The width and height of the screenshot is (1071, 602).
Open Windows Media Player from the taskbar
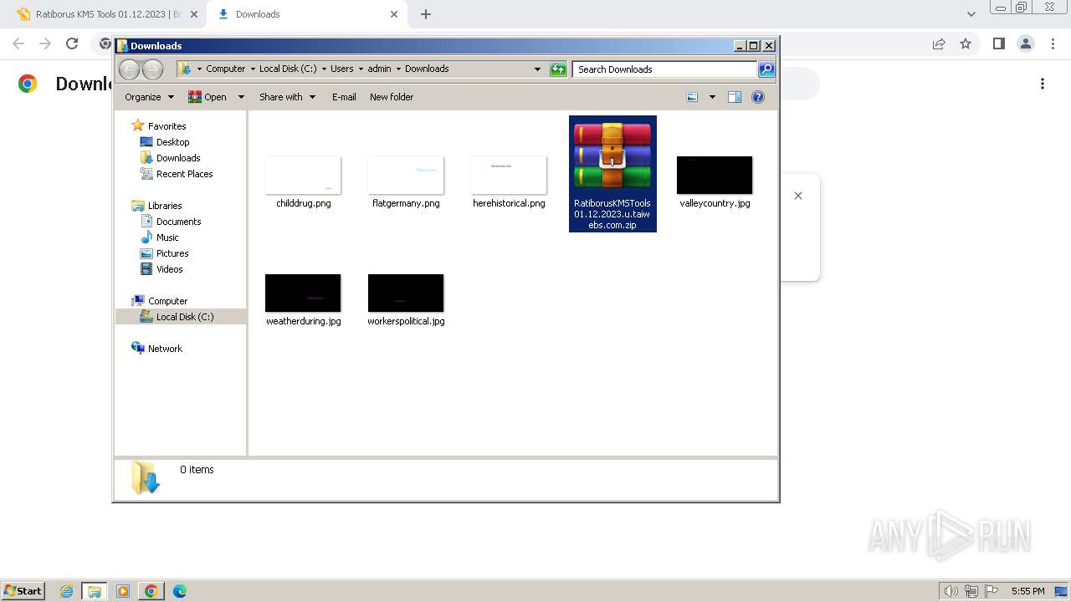(x=123, y=591)
